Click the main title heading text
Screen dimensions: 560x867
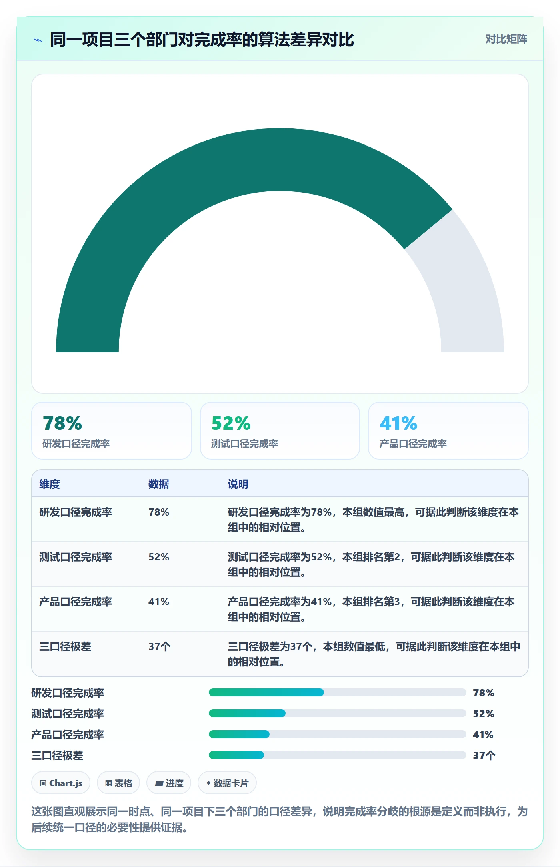click(x=202, y=40)
